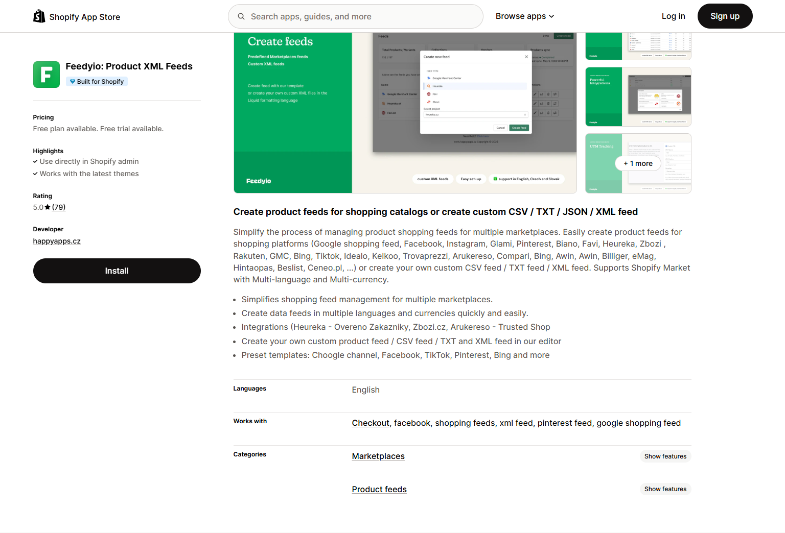Open the Browse apps dropdown

point(524,16)
